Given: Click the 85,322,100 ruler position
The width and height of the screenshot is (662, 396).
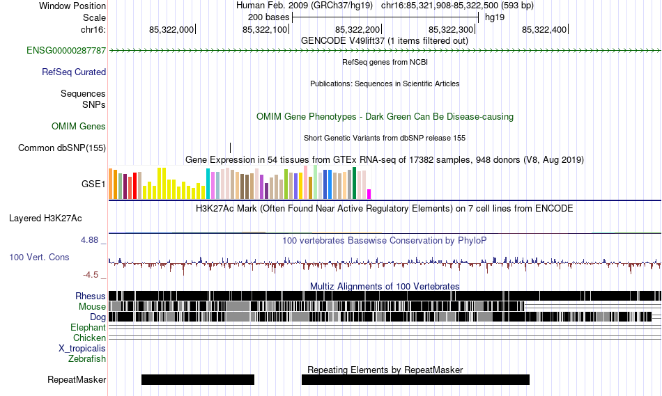Looking at the screenshot, I should (x=265, y=29).
